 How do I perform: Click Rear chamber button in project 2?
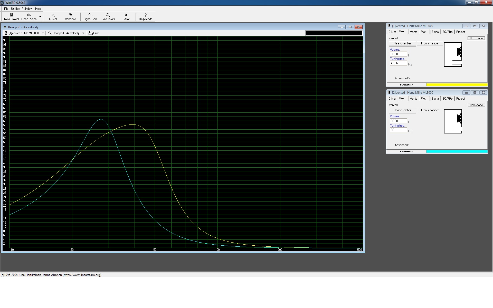click(x=402, y=110)
